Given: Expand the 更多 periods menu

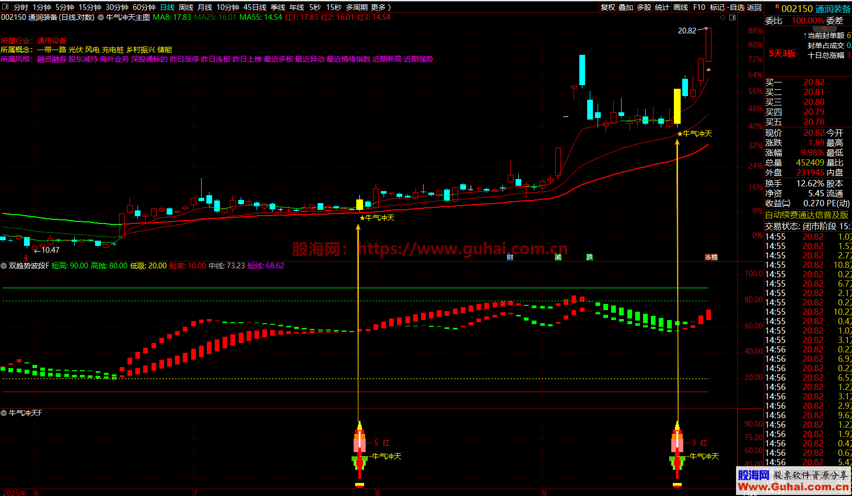Looking at the screenshot, I should 381,7.
